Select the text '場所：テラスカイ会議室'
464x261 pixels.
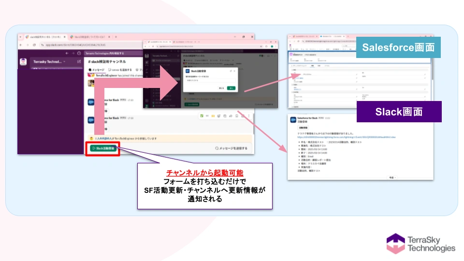(x=313, y=163)
